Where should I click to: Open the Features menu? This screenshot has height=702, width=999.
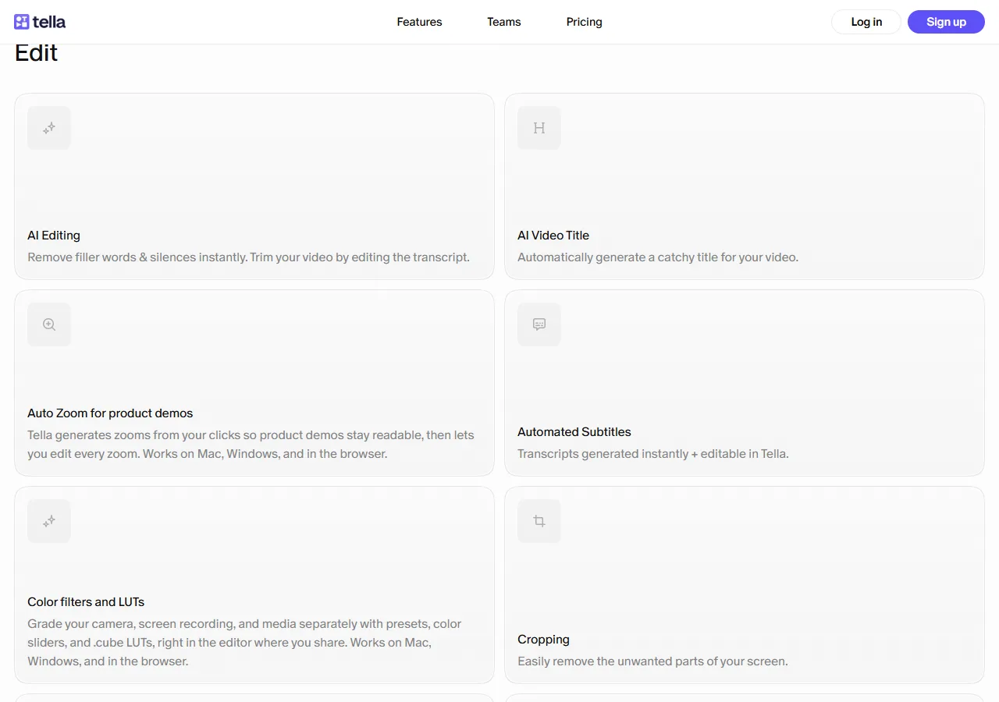click(x=419, y=22)
